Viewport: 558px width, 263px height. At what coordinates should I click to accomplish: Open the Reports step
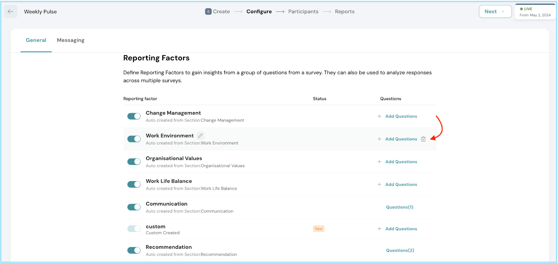(345, 11)
